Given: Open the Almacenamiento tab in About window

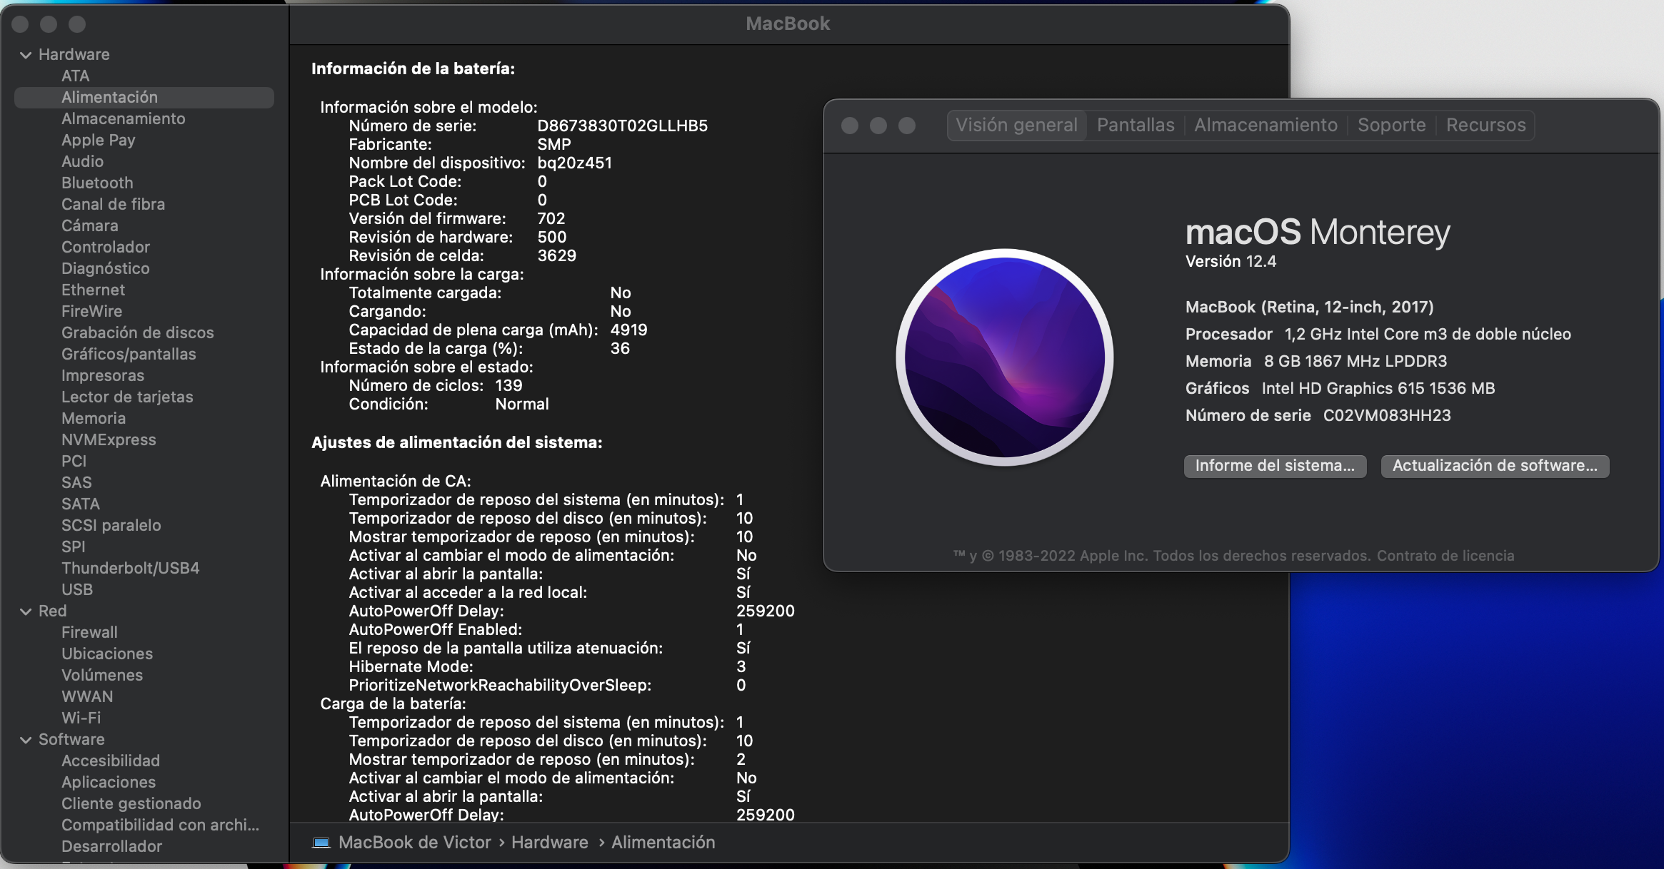Looking at the screenshot, I should click(1265, 125).
